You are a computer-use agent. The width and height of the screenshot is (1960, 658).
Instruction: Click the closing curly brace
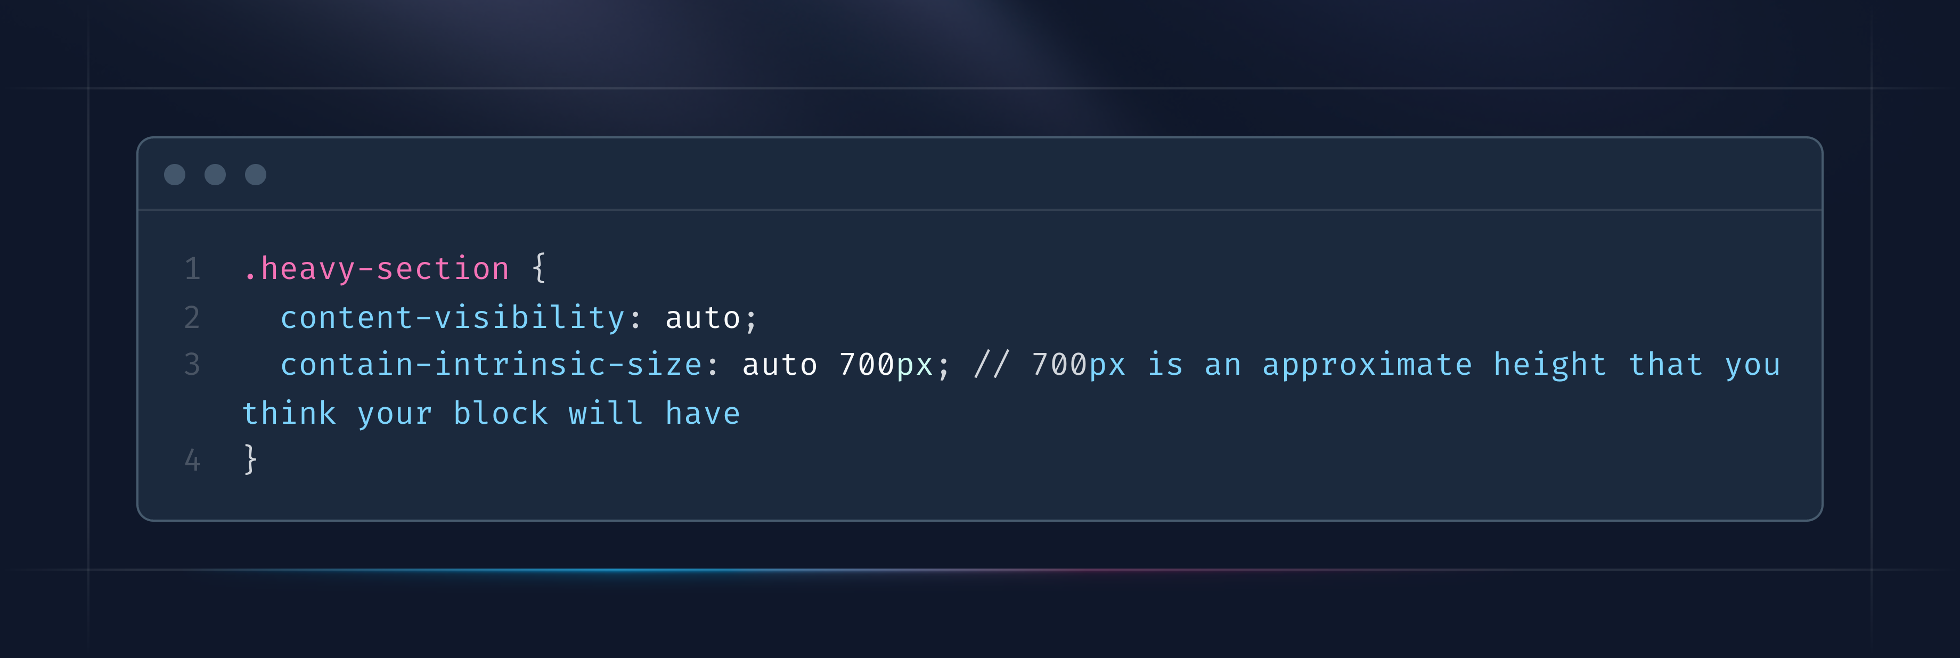pos(250,459)
